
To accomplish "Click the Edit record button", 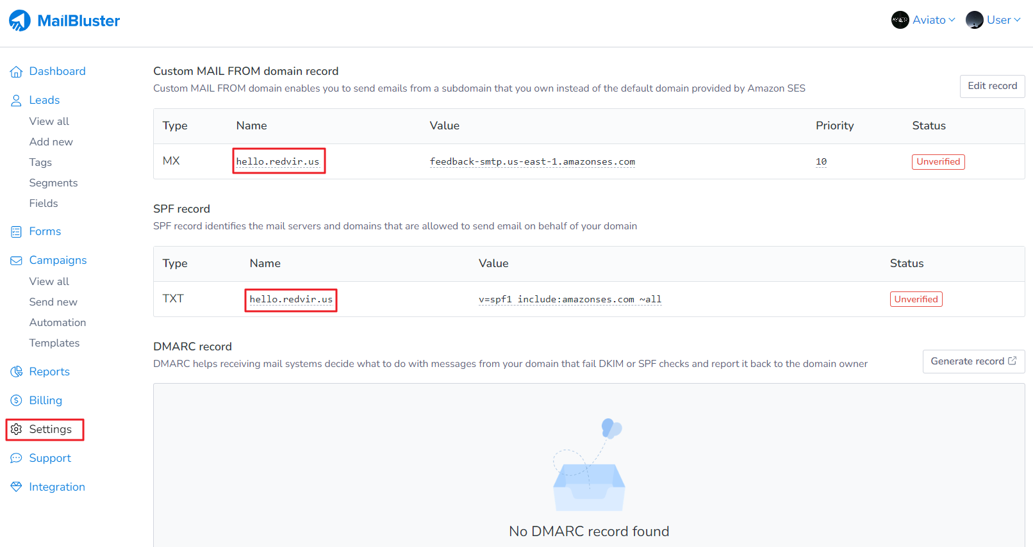I will click(992, 86).
